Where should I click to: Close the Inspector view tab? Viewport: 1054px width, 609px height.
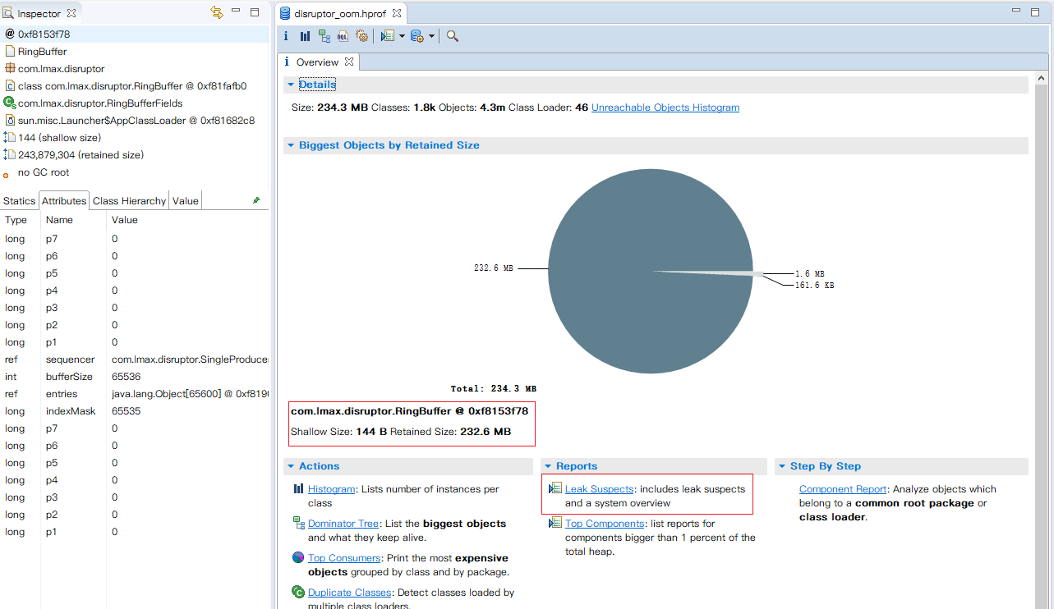point(71,13)
